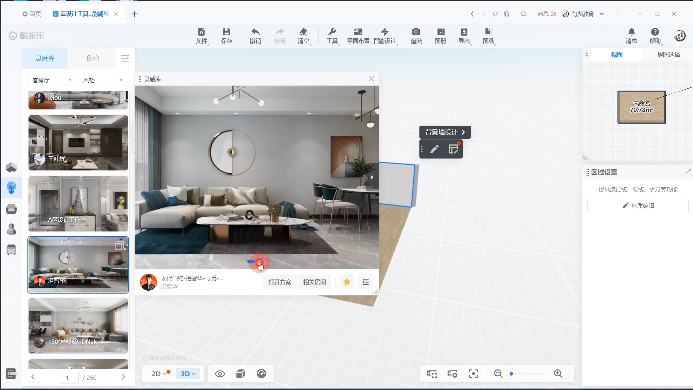Open 180****9691DNak design thumbnail

pyautogui.click(x=78, y=326)
